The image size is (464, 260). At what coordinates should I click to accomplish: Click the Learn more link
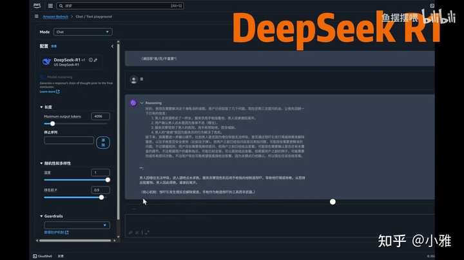click(x=48, y=92)
